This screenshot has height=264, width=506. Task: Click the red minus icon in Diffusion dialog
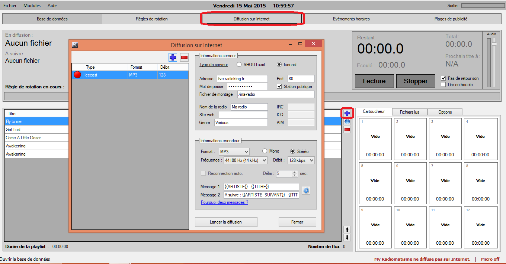[184, 57]
